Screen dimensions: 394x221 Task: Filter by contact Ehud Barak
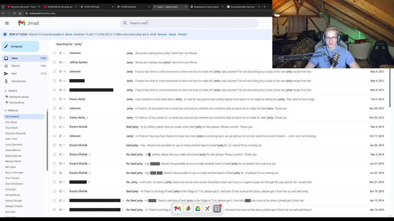tap(11, 128)
